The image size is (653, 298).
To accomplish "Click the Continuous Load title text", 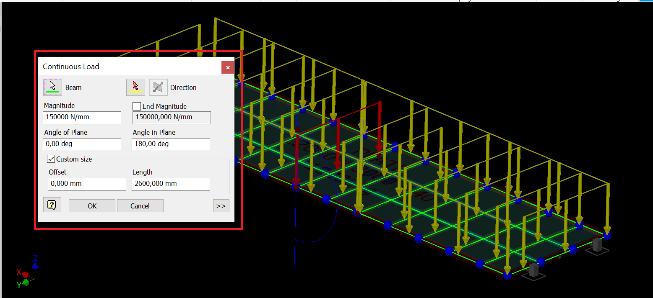I will [71, 67].
